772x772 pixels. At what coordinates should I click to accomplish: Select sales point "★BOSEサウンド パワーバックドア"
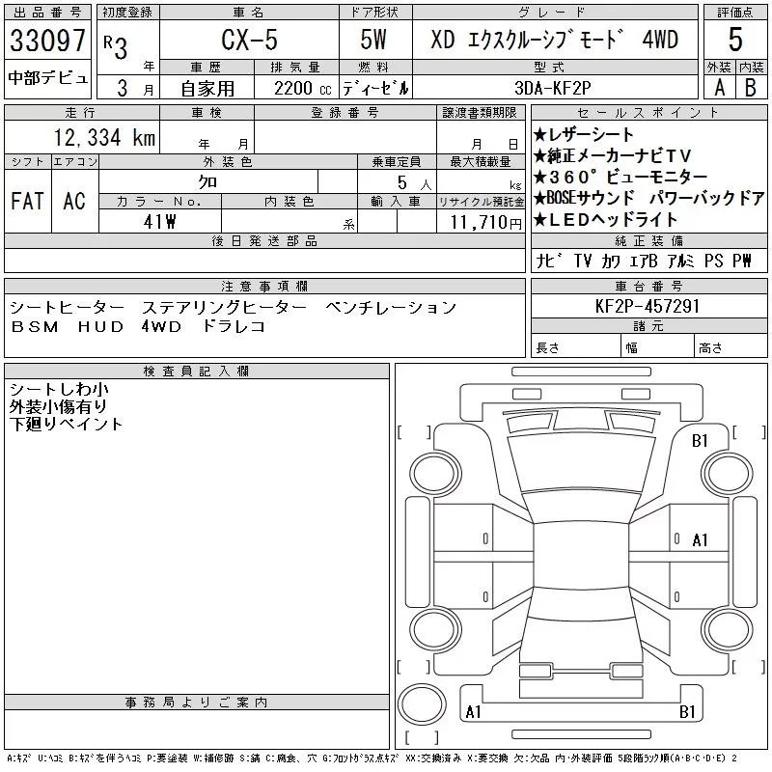648,198
